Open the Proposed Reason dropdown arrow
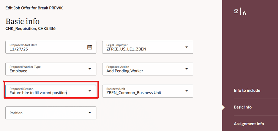This screenshot has height=131, width=278. tap(90, 91)
